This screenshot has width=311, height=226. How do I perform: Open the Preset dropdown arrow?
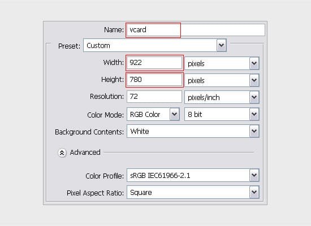[221, 45]
